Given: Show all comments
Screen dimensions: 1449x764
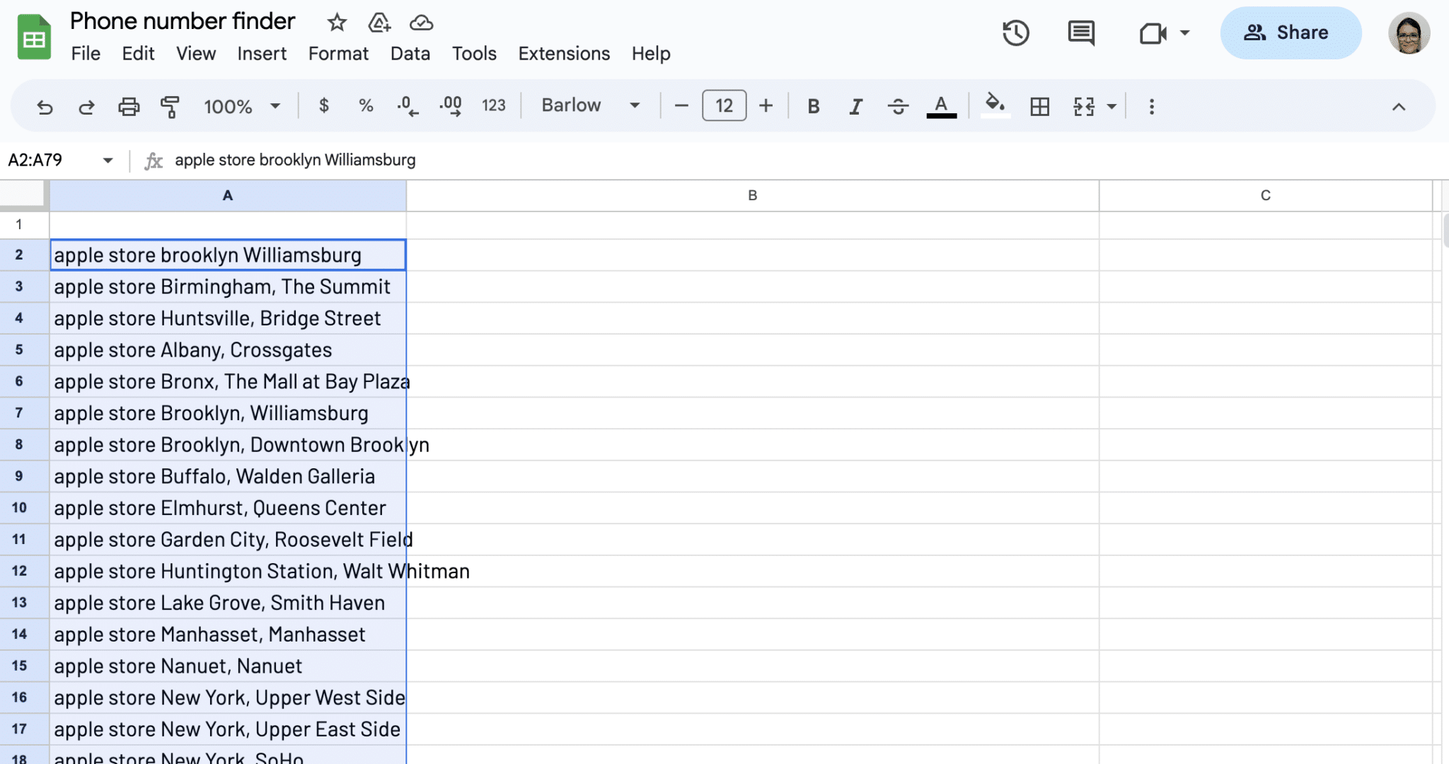Looking at the screenshot, I should (1080, 33).
